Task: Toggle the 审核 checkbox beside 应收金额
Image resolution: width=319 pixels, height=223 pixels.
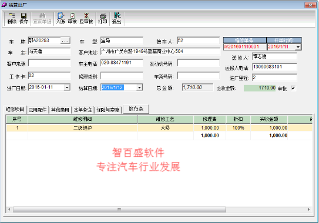Action: (293, 88)
